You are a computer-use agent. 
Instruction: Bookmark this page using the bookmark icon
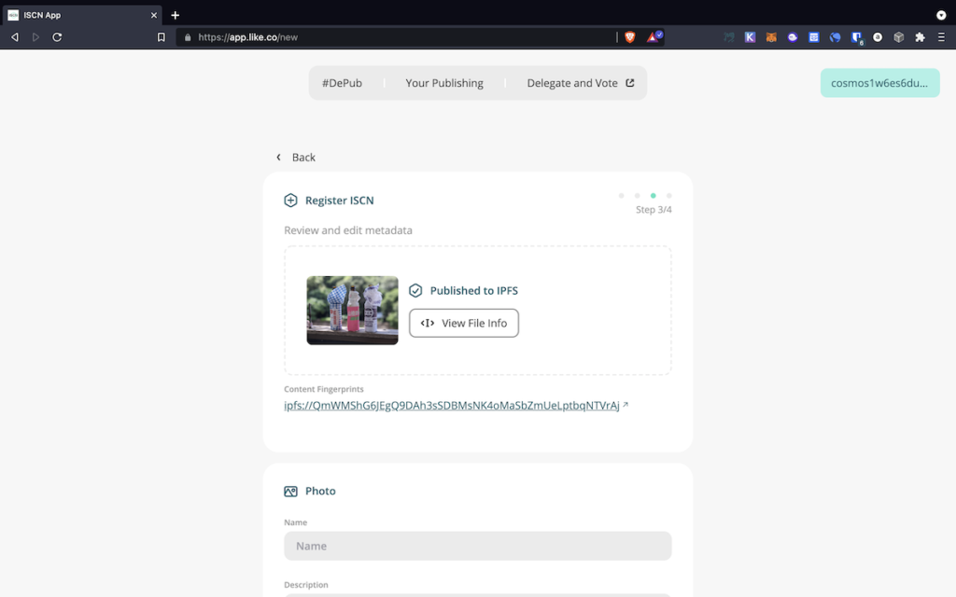click(162, 37)
